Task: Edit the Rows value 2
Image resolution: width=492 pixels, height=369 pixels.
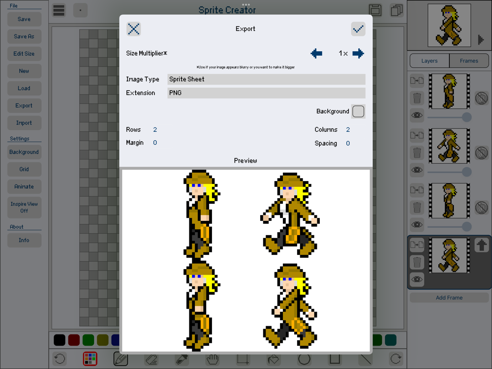Action: 155,129
